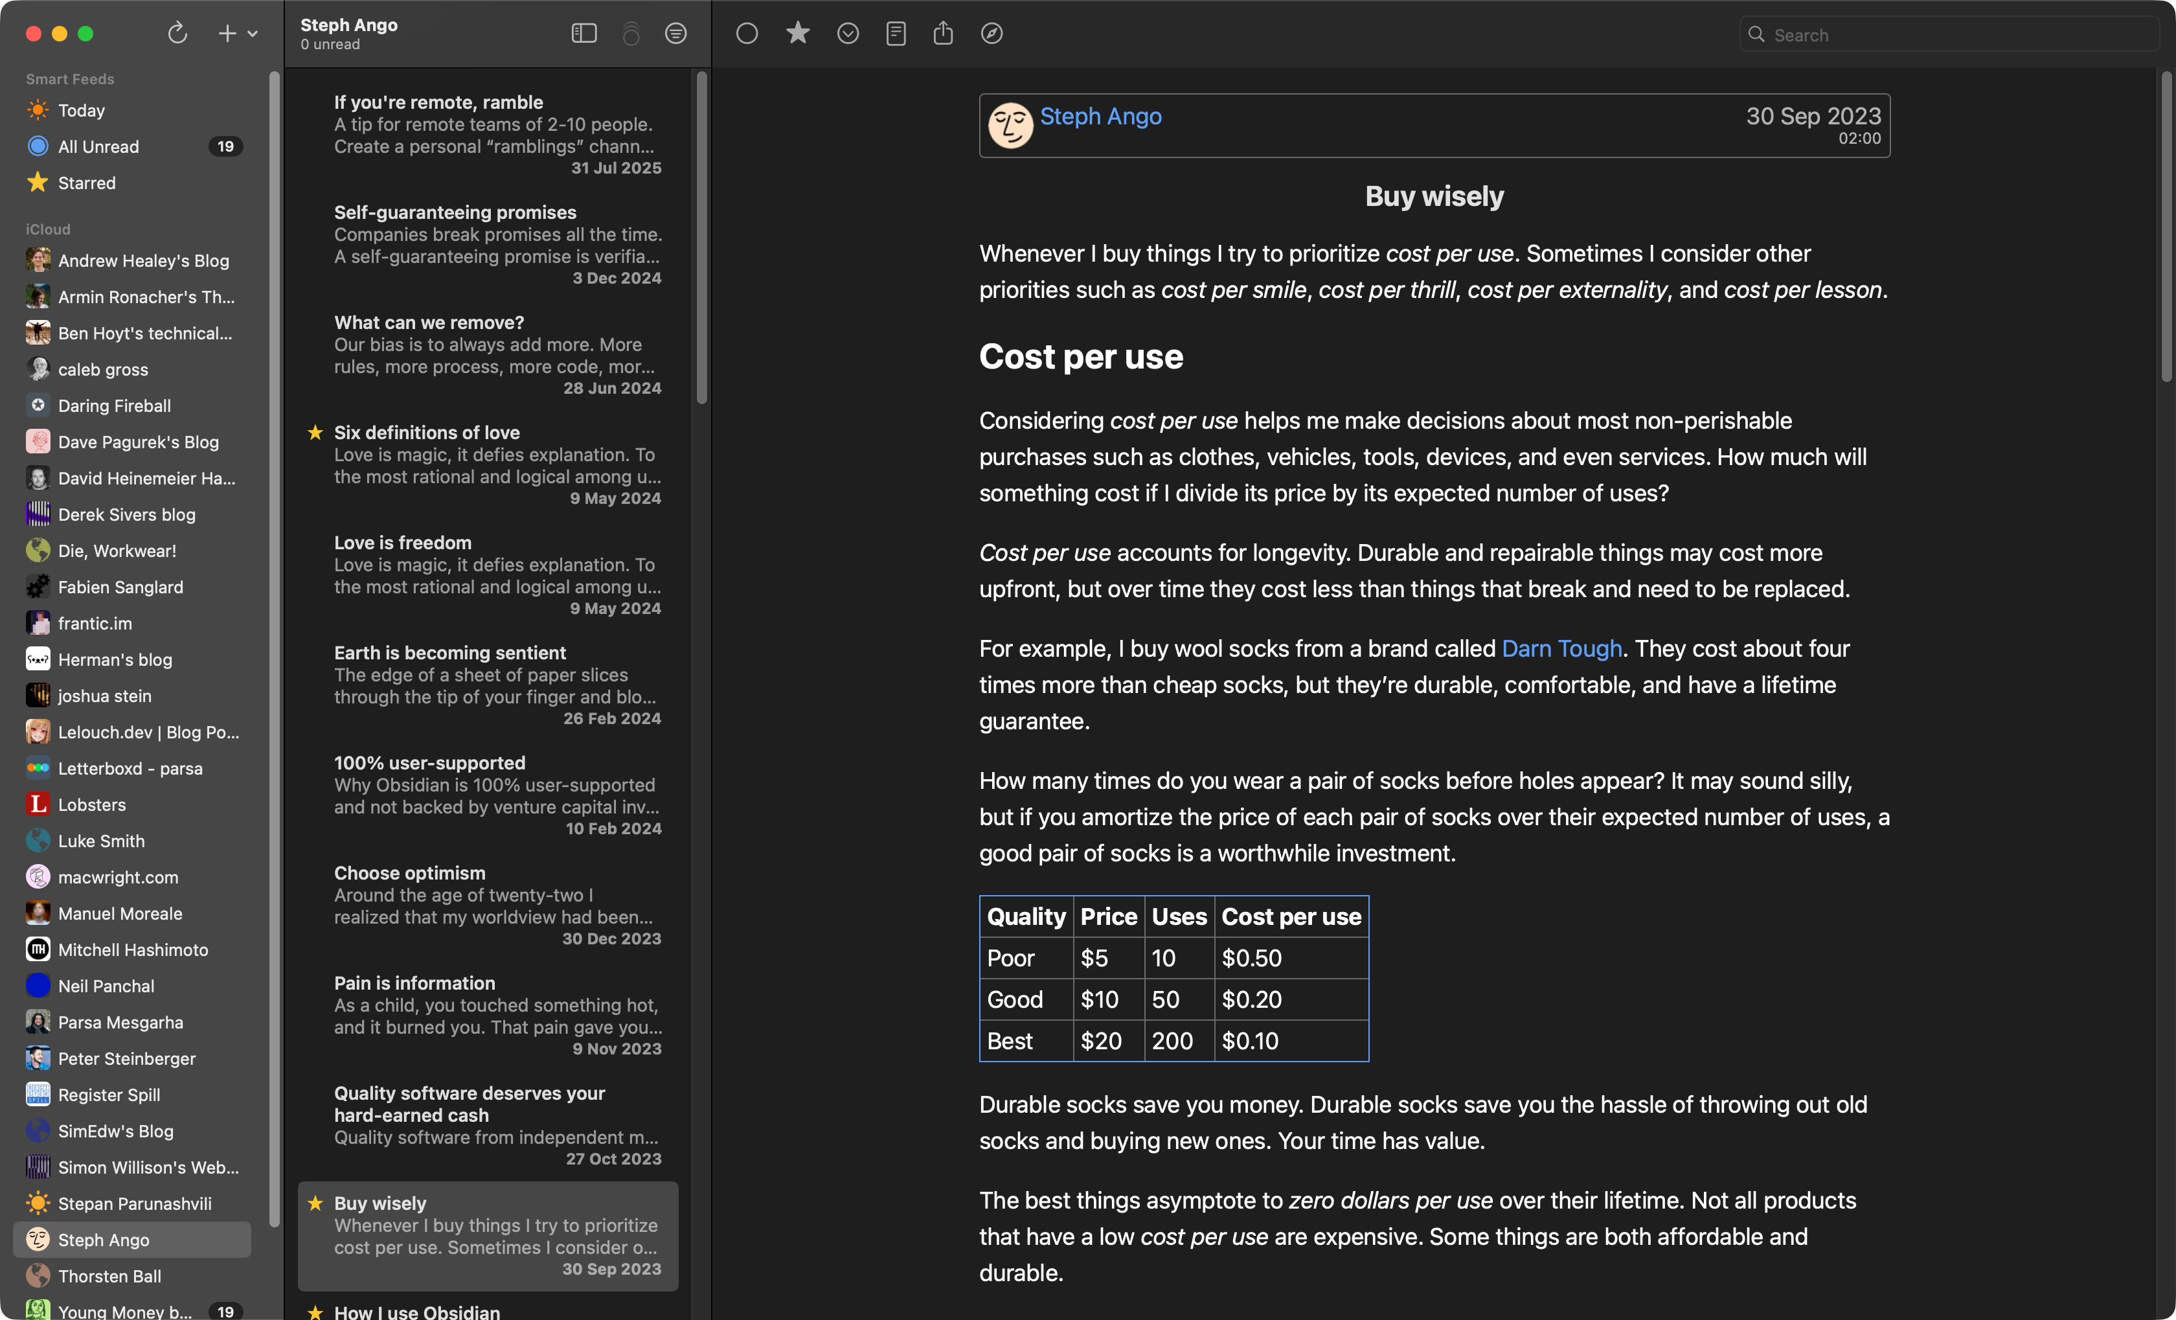Screen dimensions: 2176x1320
Task: Toggle the sidebar layout icon
Action: (x=584, y=34)
